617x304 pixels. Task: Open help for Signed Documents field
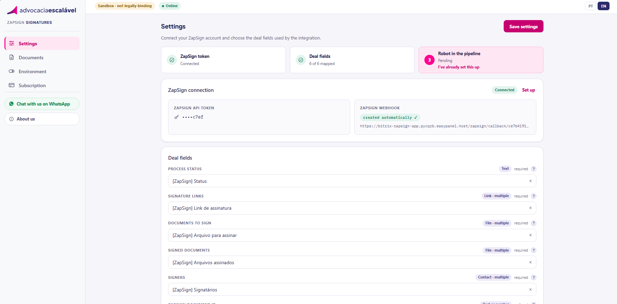pos(534,250)
